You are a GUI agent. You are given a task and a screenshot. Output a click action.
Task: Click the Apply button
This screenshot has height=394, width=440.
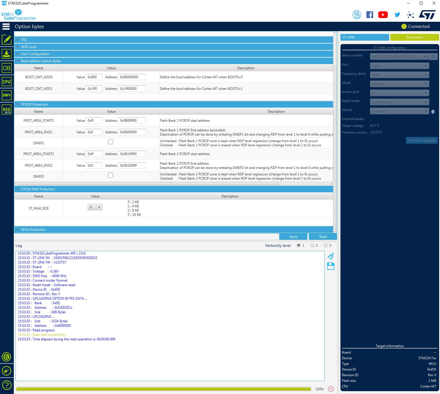pyautogui.click(x=293, y=237)
